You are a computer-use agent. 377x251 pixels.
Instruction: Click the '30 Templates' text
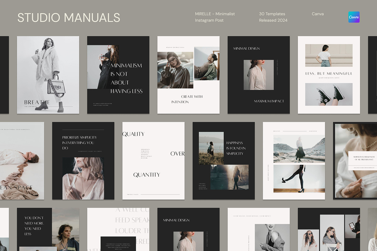272,14
